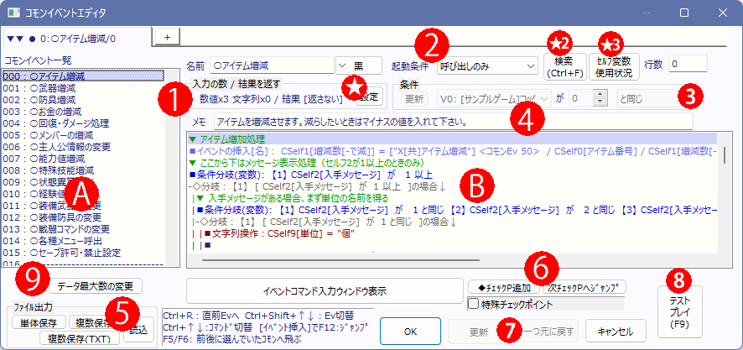743x350 pixels.
Task: Increase the condition value with stepper up arrow
Action: pyautogui.click(x=600, y=94)
